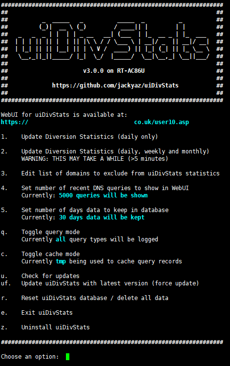The width and height of the screenshot is (230, 366).
Task: Click the 'Choose an option:' prompt label
Action: [x=30, y=357]
